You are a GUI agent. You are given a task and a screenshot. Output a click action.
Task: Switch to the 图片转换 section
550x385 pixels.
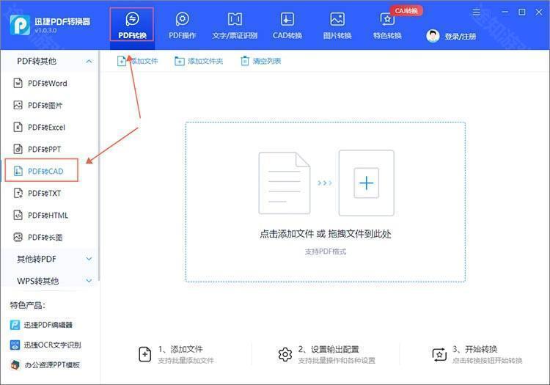tap(337, 25)
